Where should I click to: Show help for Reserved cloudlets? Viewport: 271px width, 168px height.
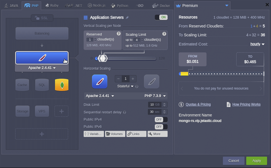(119, 34)
